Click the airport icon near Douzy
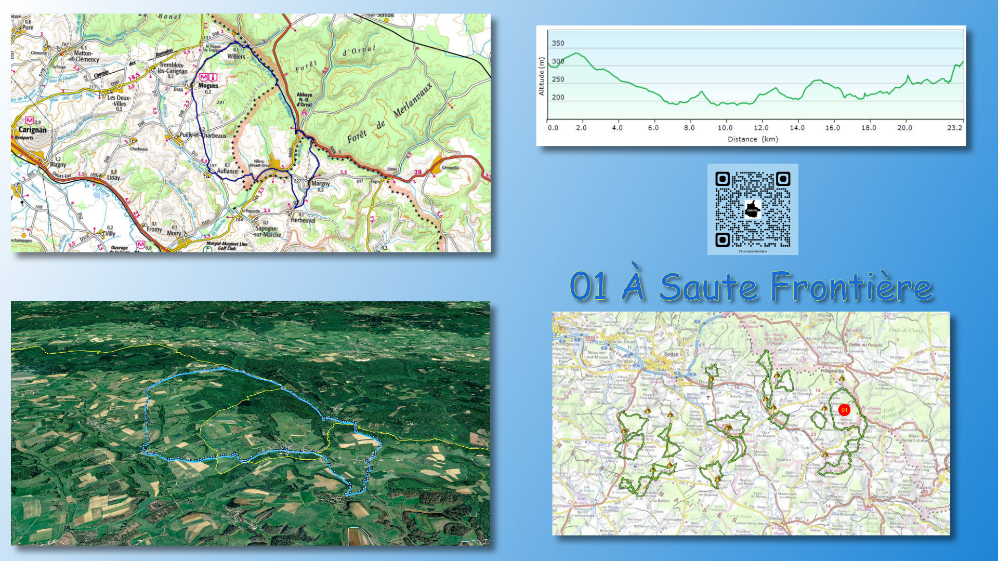Viewport: 998px width, 561px height. click(708, 397)
